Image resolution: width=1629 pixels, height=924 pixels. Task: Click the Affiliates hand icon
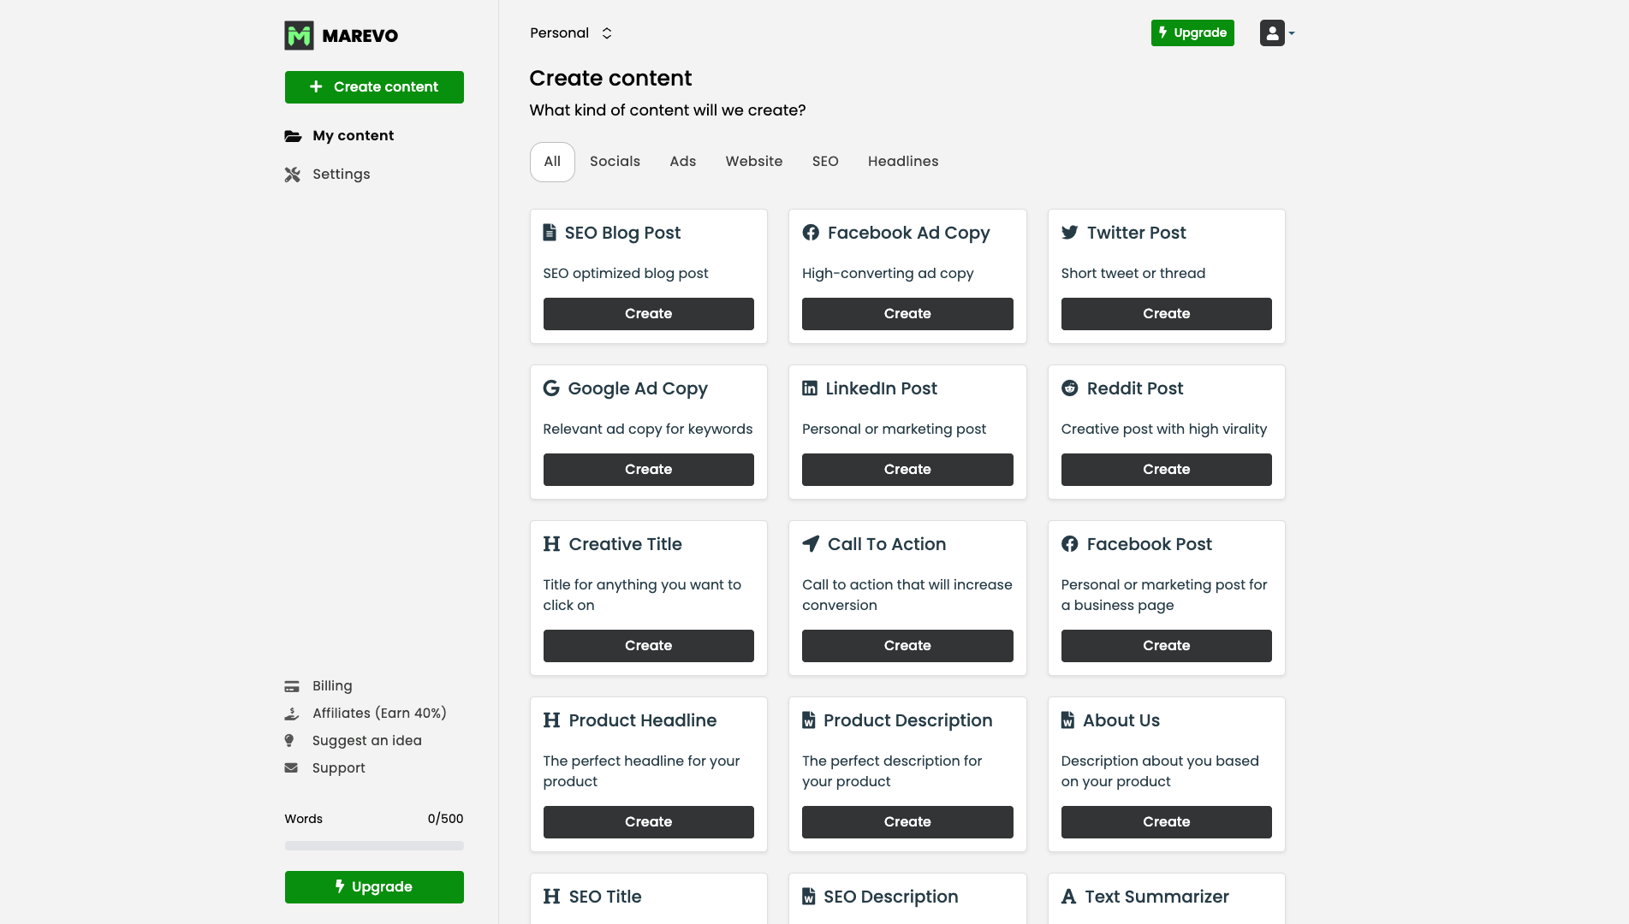292,714
